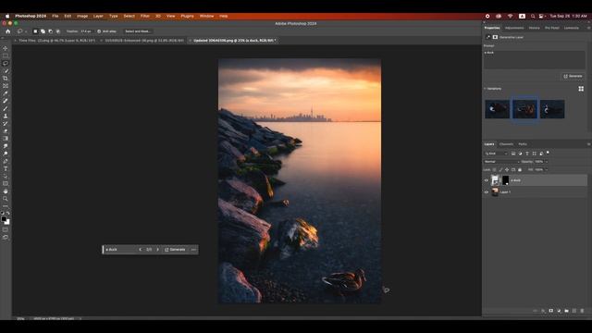Switch Variations to grid view
Viewport: 592px width, 333px height.
coord(581,89)
